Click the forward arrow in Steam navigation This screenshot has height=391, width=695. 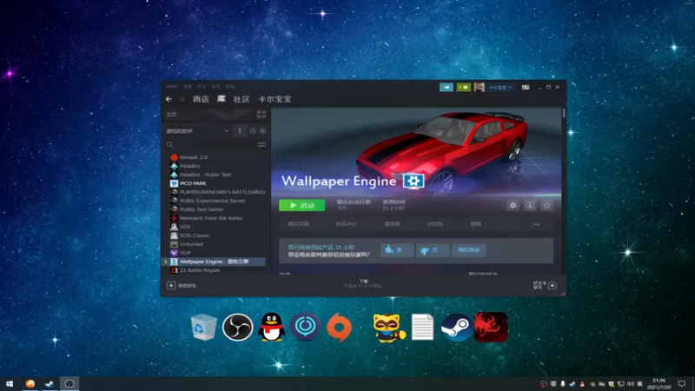pos(182,99)
